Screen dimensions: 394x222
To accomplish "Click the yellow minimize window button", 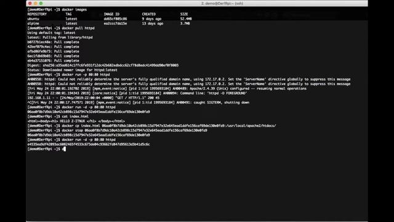I will [36, 3].
